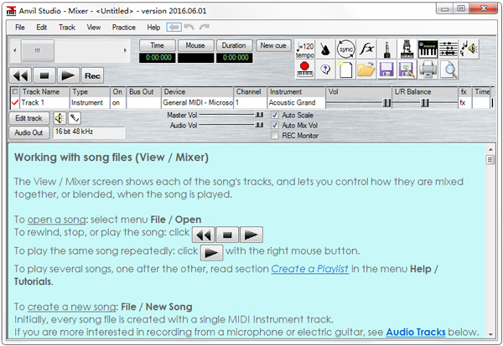Play the song from the transport bar
This screenshot has height=346, width=503.
click(x=68, y=75)
